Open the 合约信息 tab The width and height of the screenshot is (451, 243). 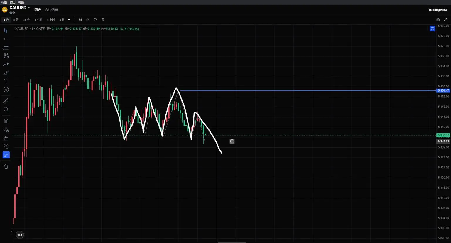point(51,10)
